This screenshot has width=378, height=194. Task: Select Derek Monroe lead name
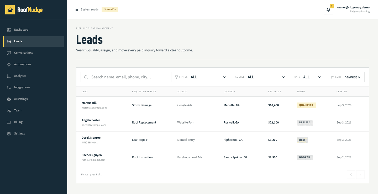click(x=91, y=138)
